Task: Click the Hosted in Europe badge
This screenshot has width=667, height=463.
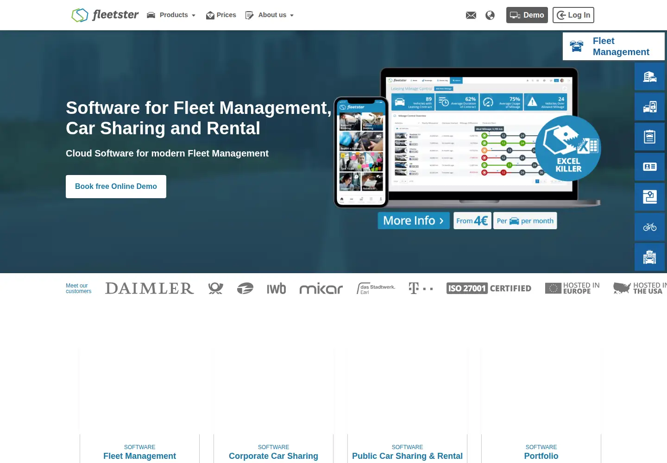Action: click(x=572, y=288)
